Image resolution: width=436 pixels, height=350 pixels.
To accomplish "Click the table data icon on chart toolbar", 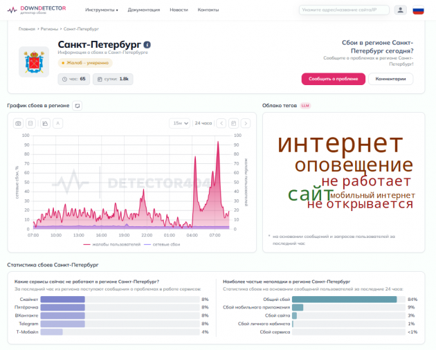I will (30, 123).
